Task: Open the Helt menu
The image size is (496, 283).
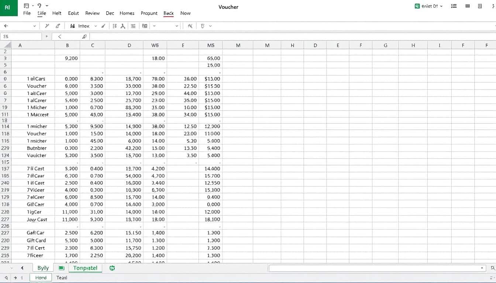Action: pos(57,13)
